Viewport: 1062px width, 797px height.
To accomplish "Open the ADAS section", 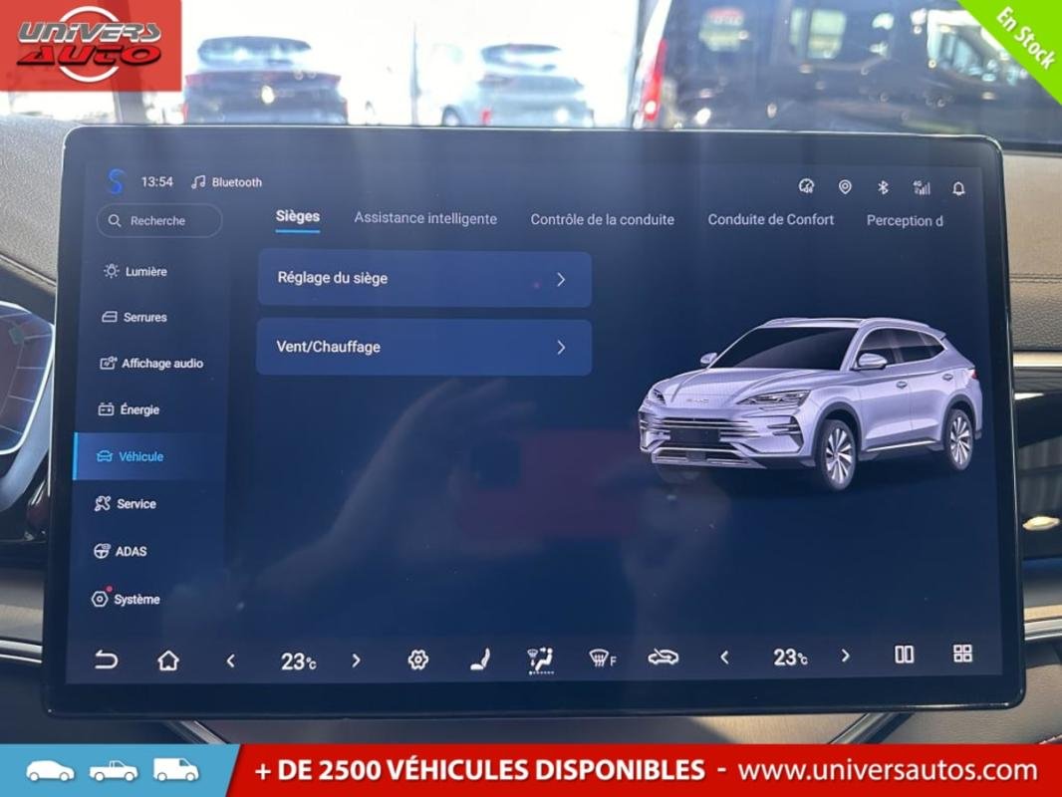I will [x=120, y=551].
